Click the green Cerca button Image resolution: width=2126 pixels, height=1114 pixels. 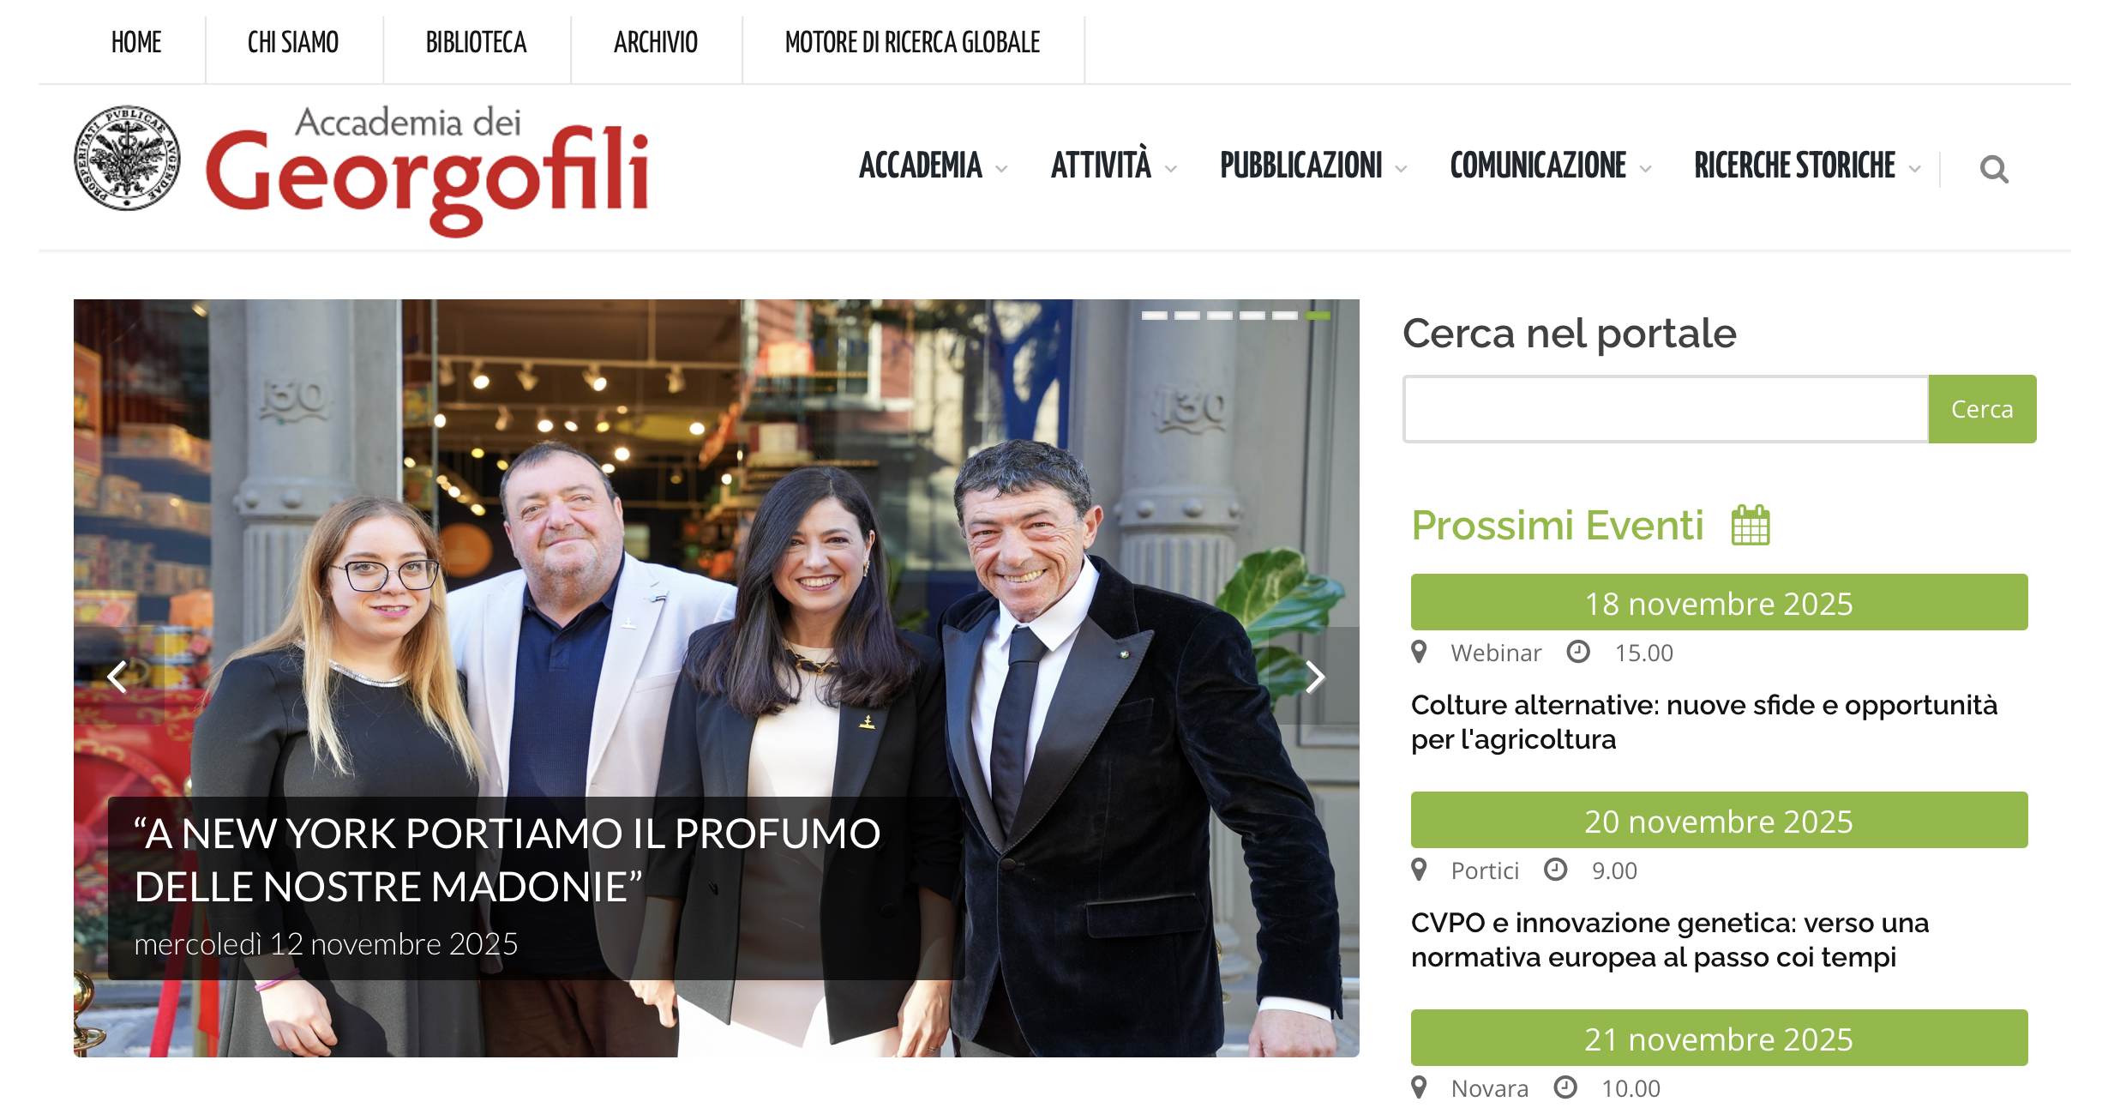[1982, 409]
